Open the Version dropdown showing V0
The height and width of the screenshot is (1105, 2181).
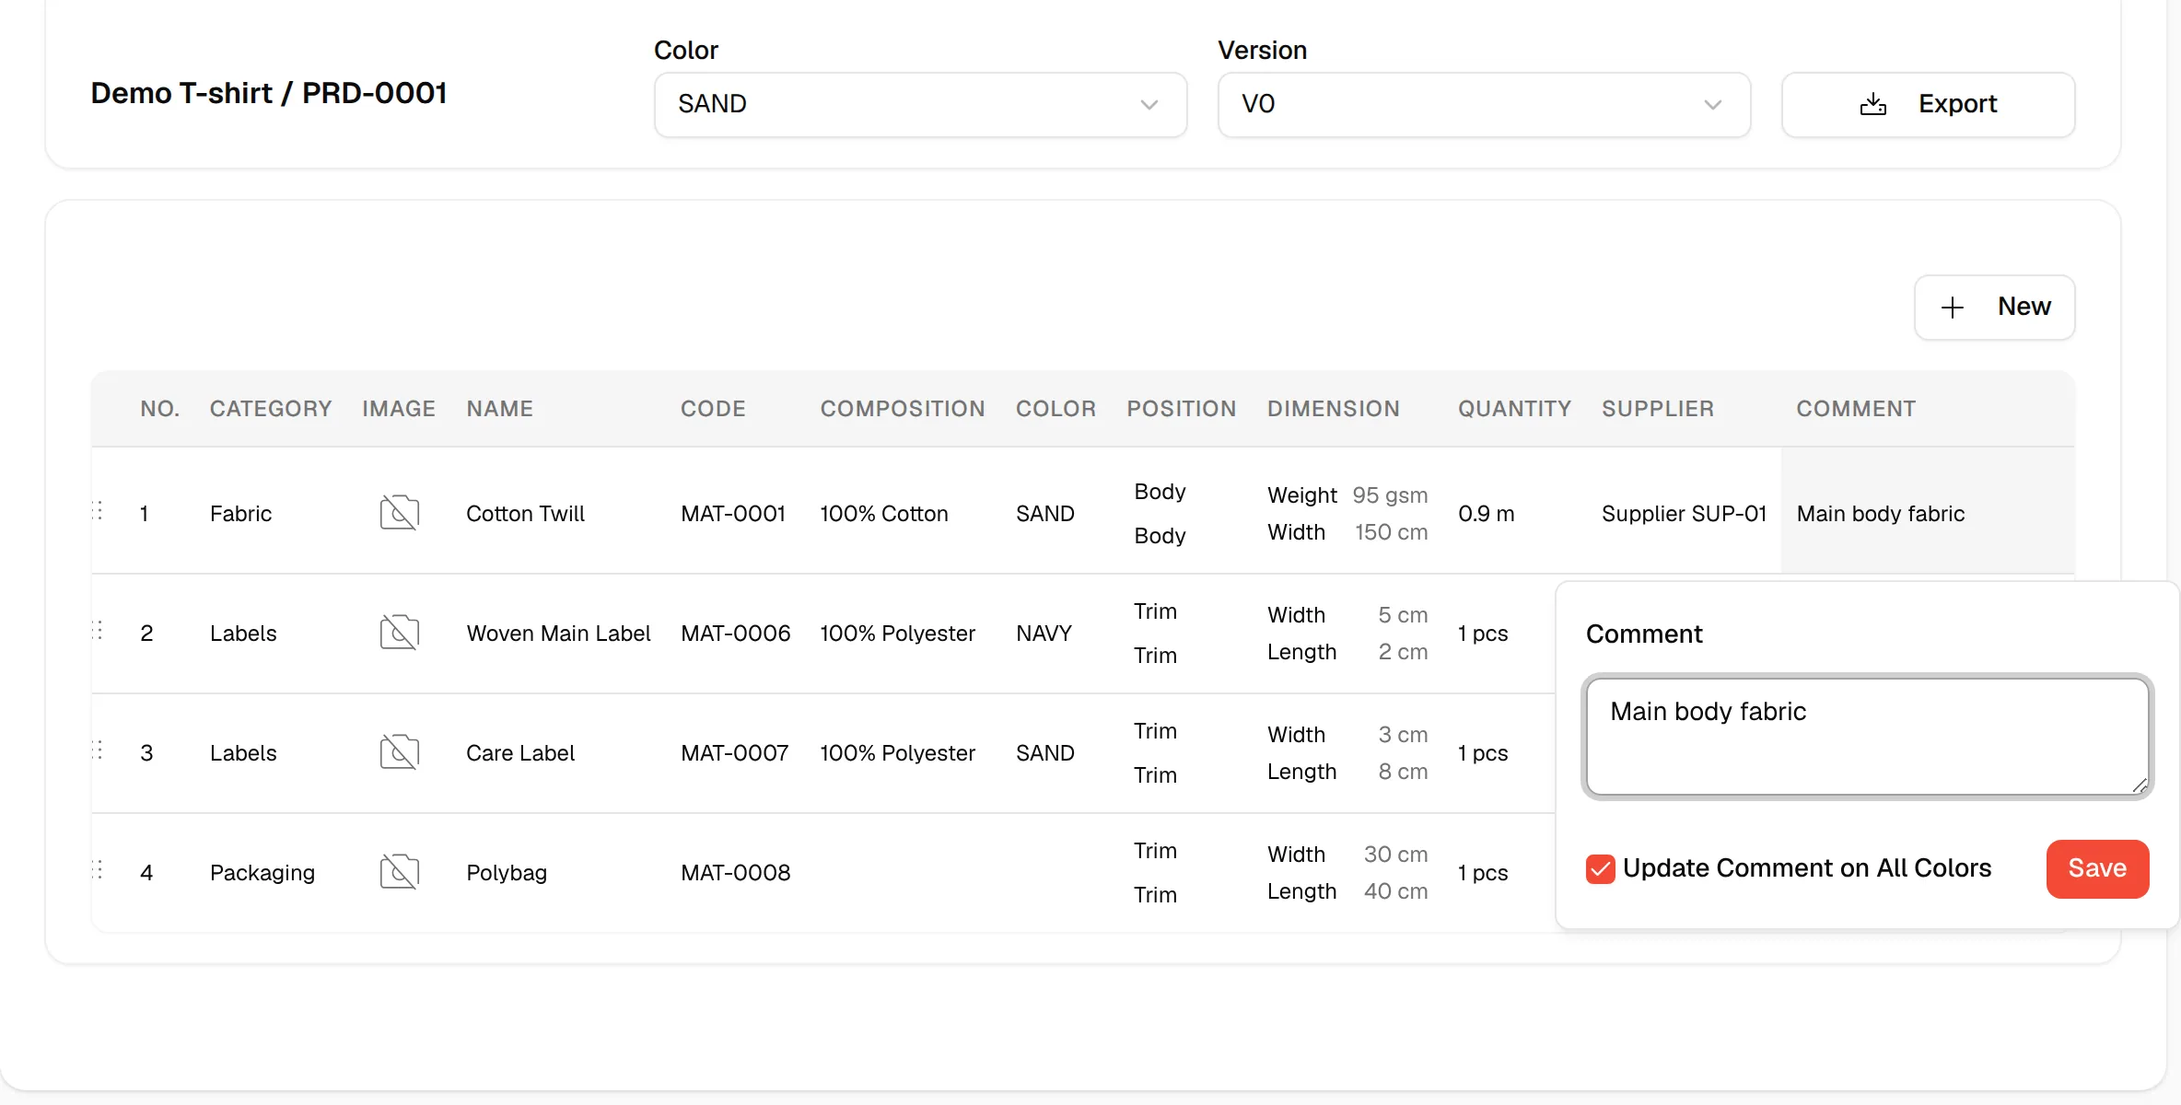point(1484,105)
